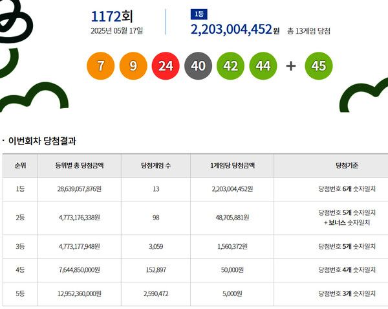
Task: Click the total amount 4,773,176,338원
Action: coord(80,218)
